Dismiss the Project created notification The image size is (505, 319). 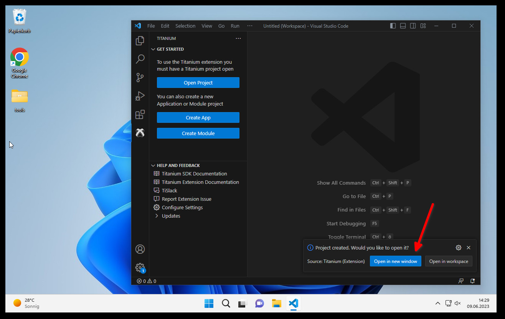coord(469,248)
